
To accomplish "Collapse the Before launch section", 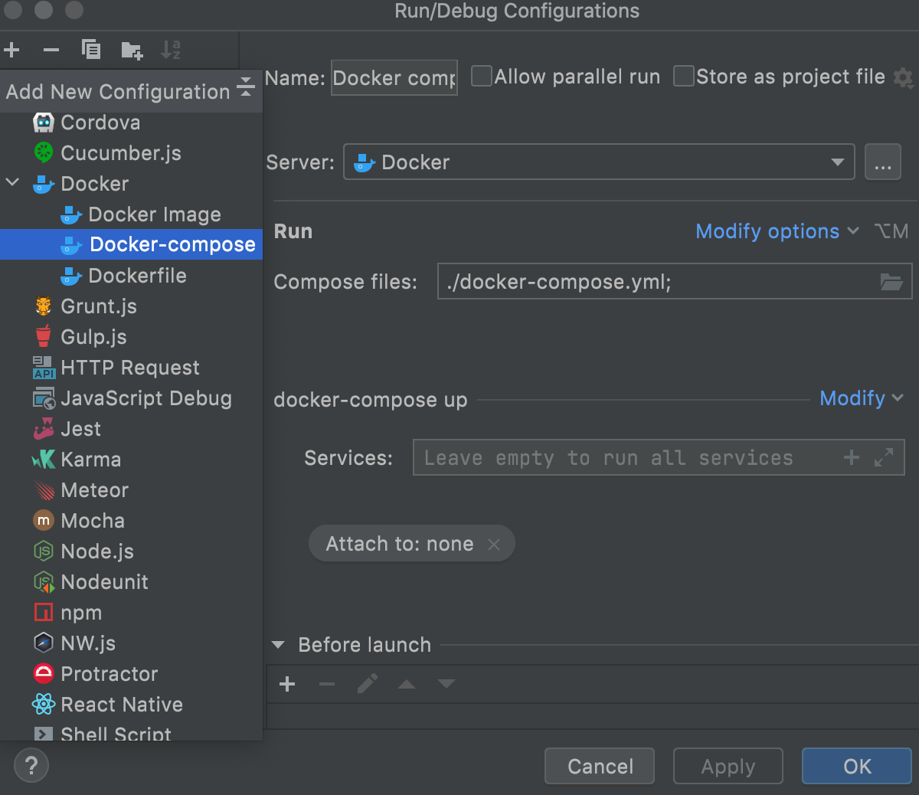I will [278, 645].
